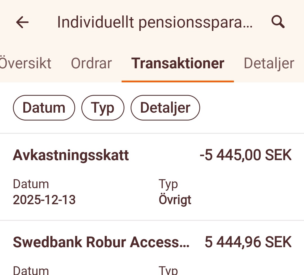This screenshot has height=275, width=304.
Task: Click Datum label under Avkastningsskatt
Action: pyautogui.click(x=31, y=184)
